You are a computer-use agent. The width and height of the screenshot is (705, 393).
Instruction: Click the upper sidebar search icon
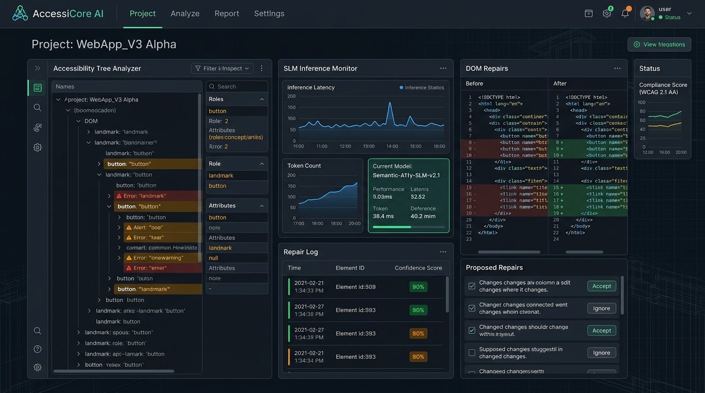(x=37, y=107)
